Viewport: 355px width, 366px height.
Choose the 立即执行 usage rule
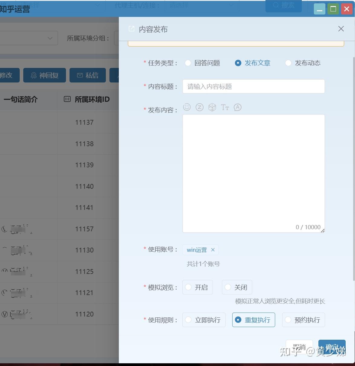point(204,320)
